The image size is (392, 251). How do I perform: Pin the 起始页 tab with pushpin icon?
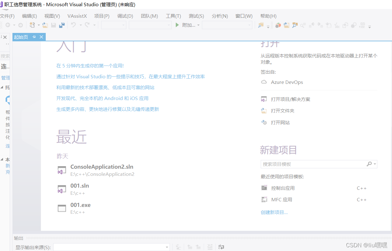click(34, 37)
